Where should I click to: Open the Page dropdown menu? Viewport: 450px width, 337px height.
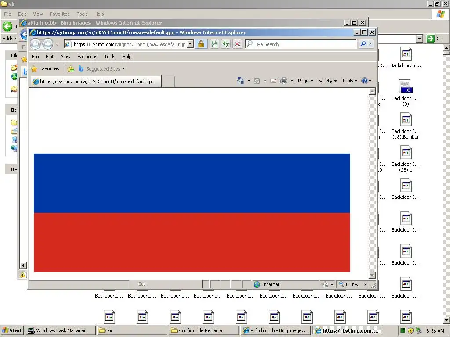[305, 81]
